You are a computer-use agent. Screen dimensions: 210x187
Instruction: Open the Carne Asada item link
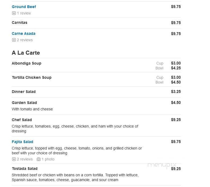pyautogui.click(x=24, y=33)
